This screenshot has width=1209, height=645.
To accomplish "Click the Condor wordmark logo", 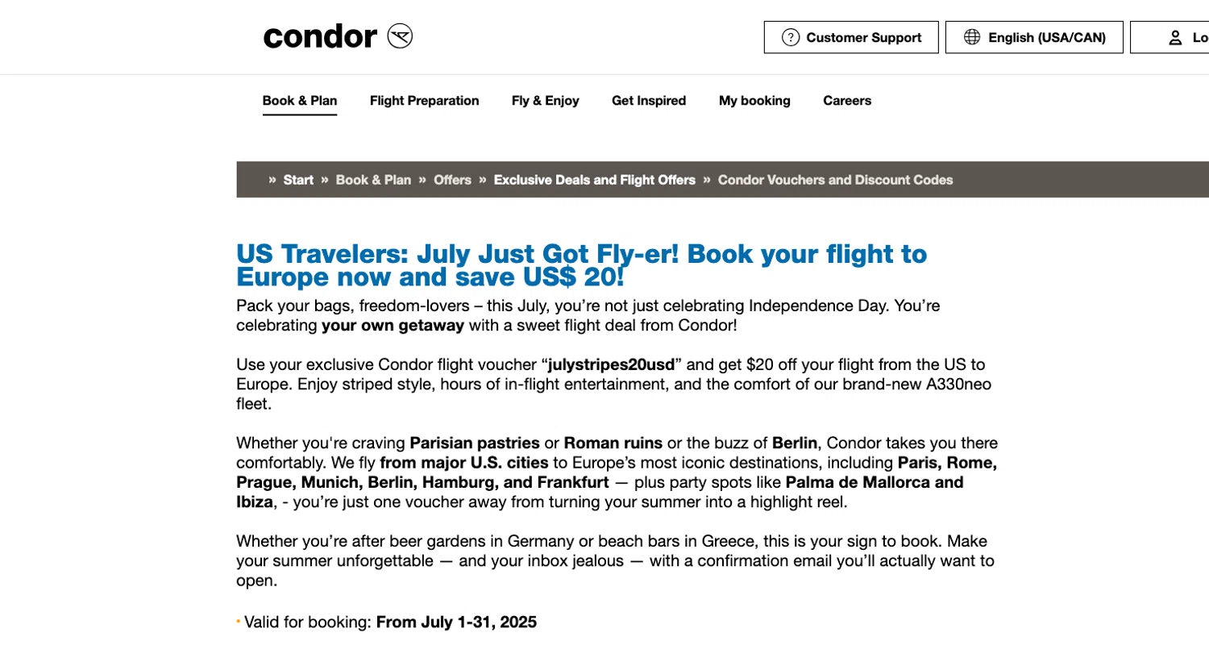I will (x=320, y=37).
